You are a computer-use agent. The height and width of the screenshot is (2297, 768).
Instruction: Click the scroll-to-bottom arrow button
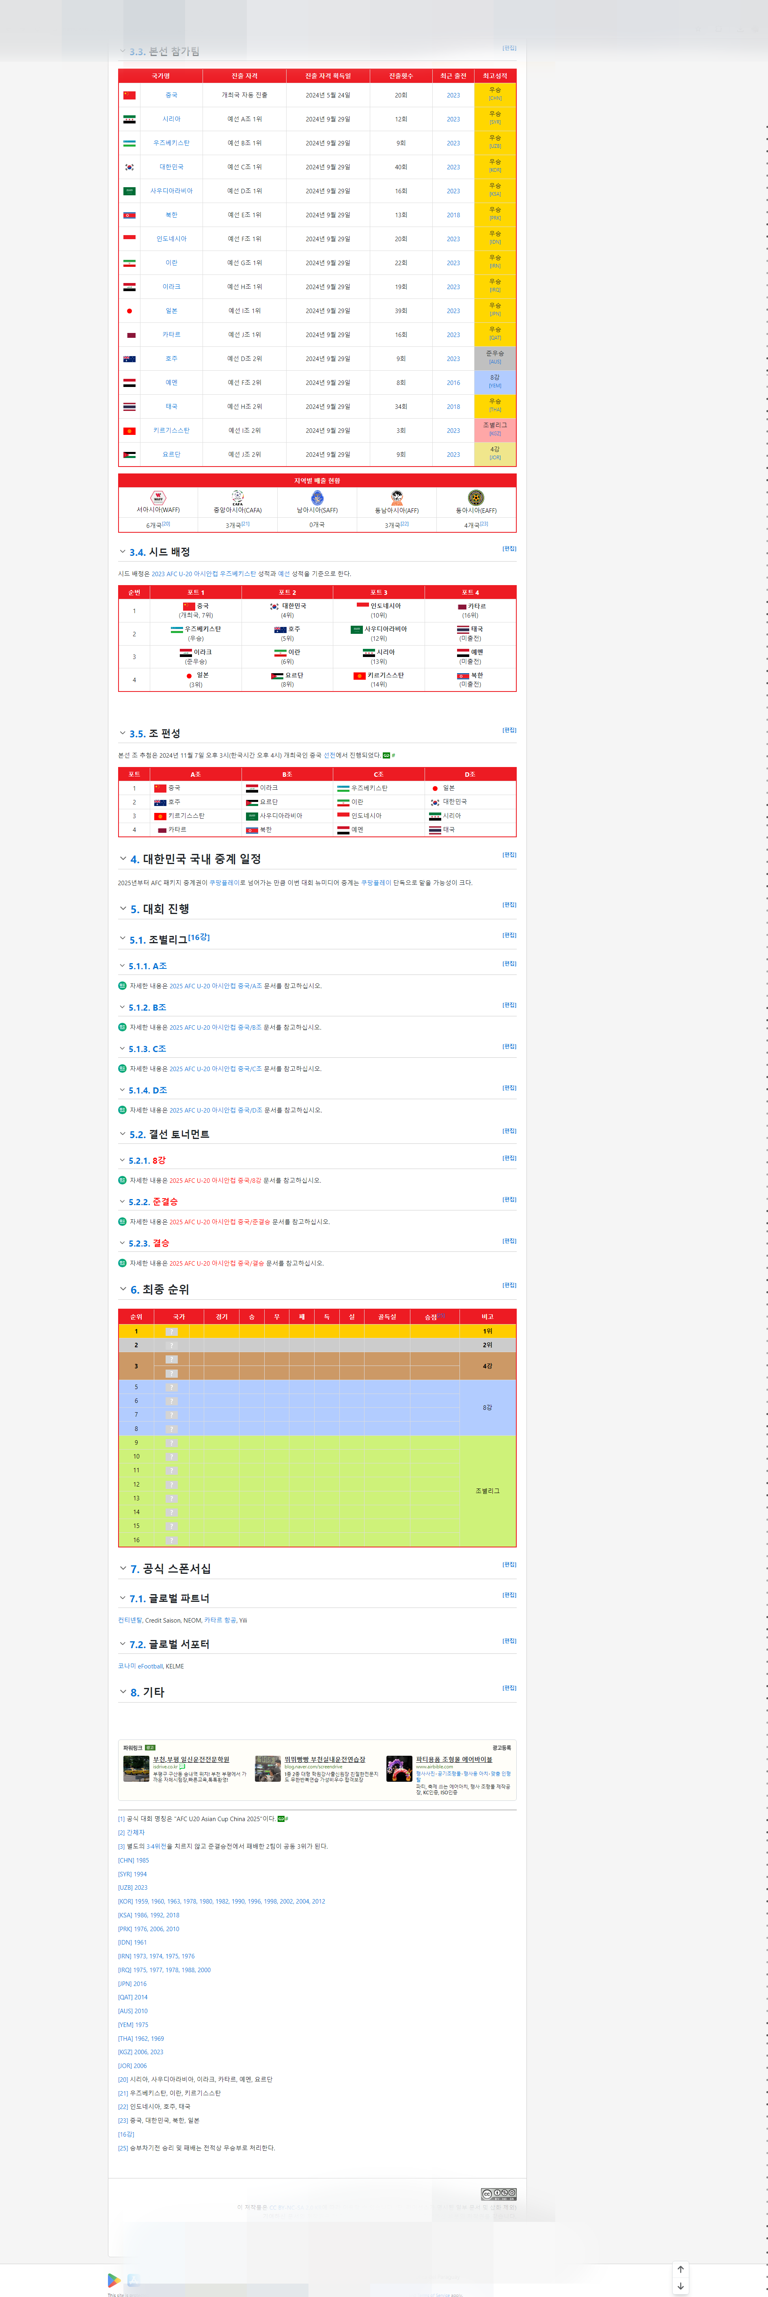point(681,2286)
